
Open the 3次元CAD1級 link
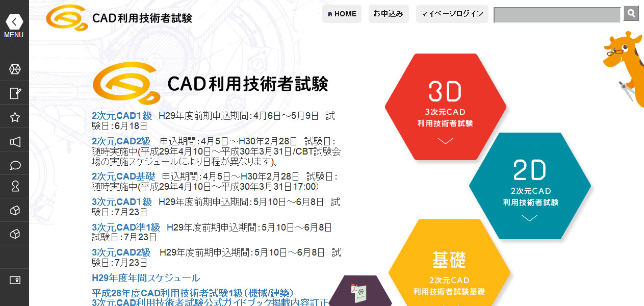click(x=122, y=202)
